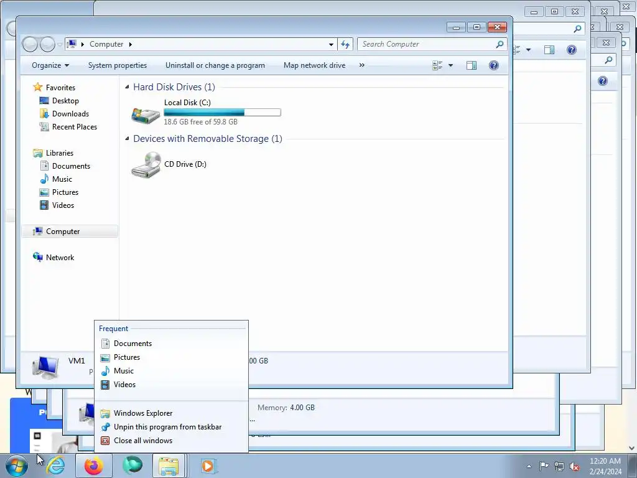
Task: Click the Forward navigation button
Action: pos(47,44)
